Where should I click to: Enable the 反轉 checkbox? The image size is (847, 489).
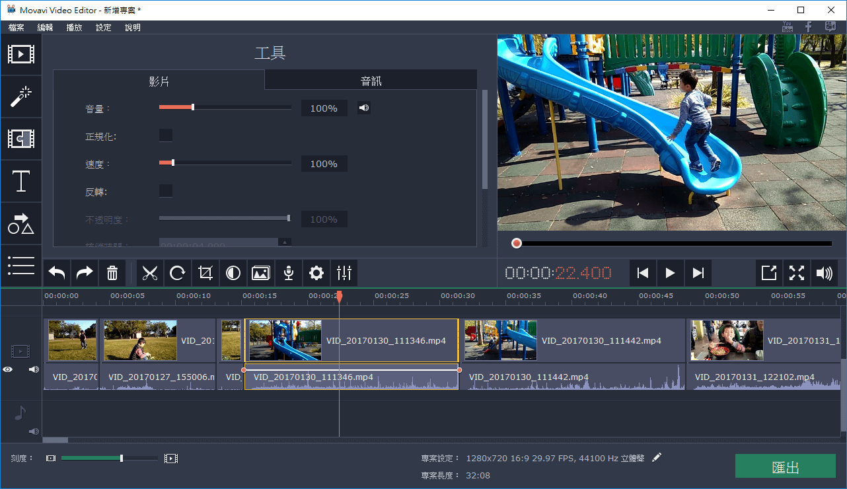tap(165, 191)
